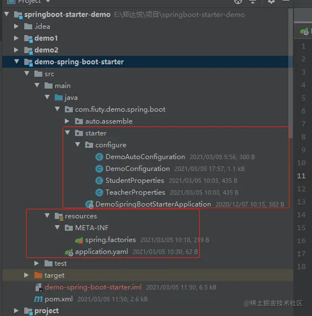Collapse the java folder arrow
The image size is (312, 316).
tap(47, 97)
